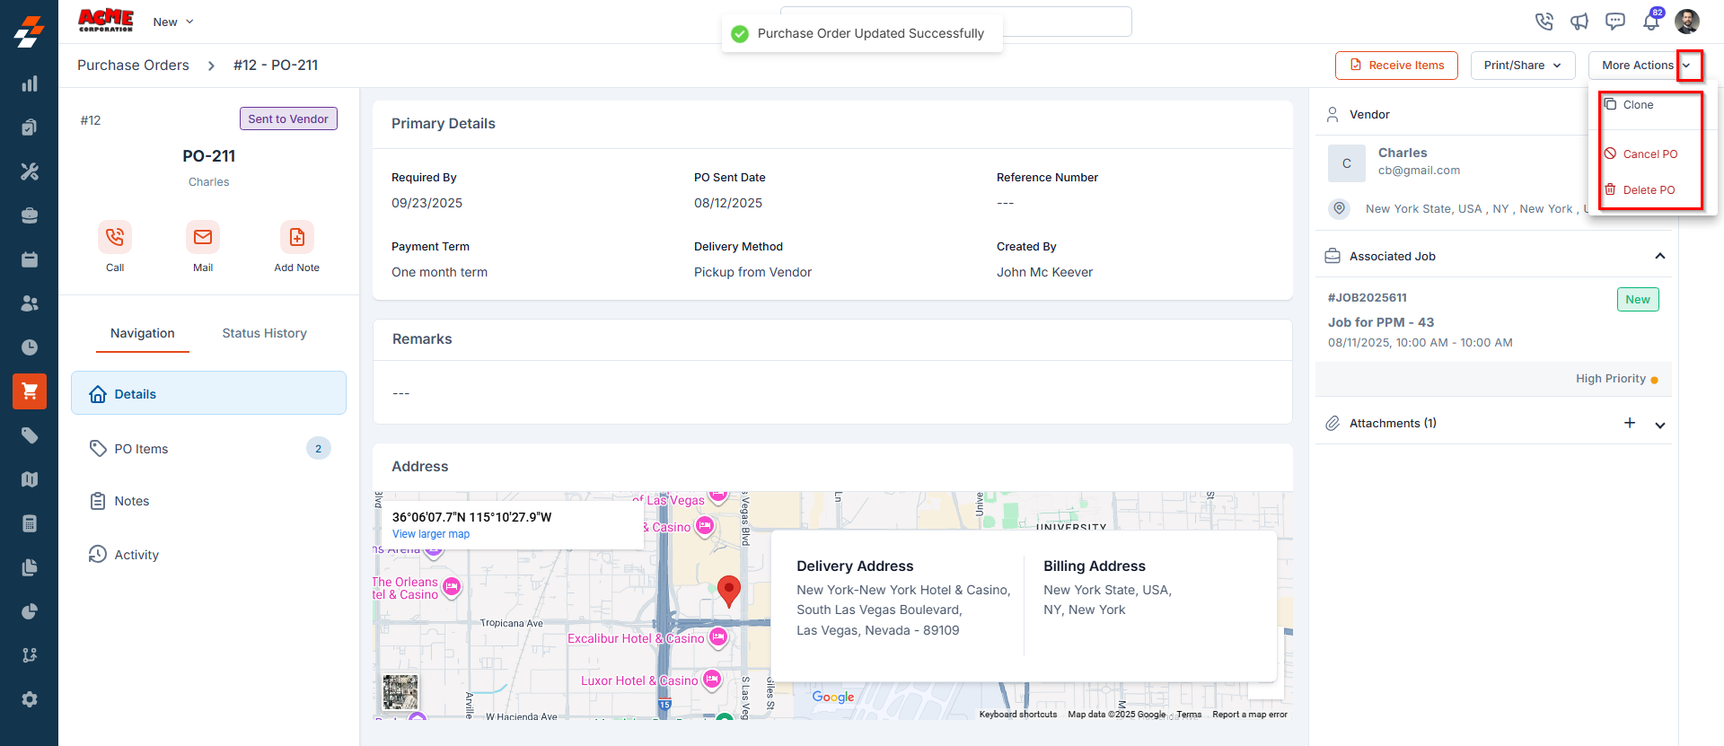Click the New status badge on associated job
The image size is (1724, 746).
tap(1638, 300)
